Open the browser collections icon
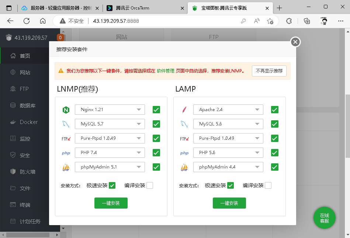The height and width of the screenshot is (238, 350). click(307, 21)
